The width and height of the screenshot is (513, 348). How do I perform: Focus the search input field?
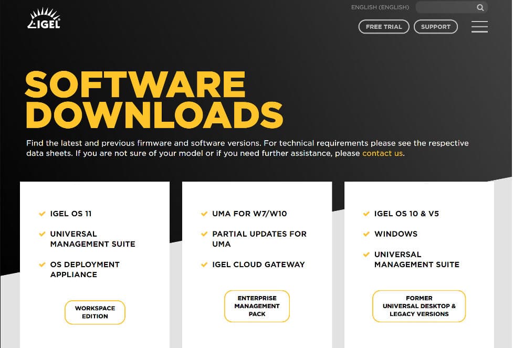point(452,7)
